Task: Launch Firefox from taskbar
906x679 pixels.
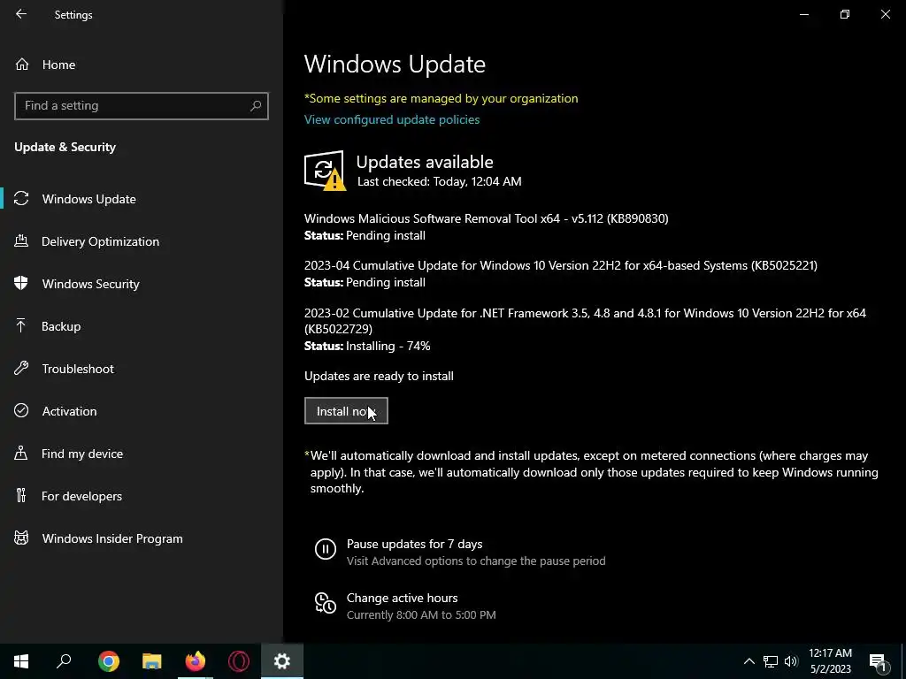Action: 196,661
